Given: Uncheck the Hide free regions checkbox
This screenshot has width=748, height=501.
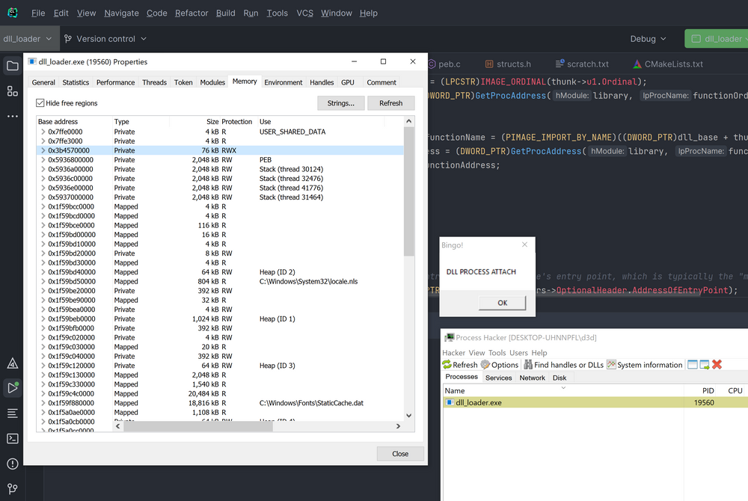Looking at the screenshot, I should [40, 102].
